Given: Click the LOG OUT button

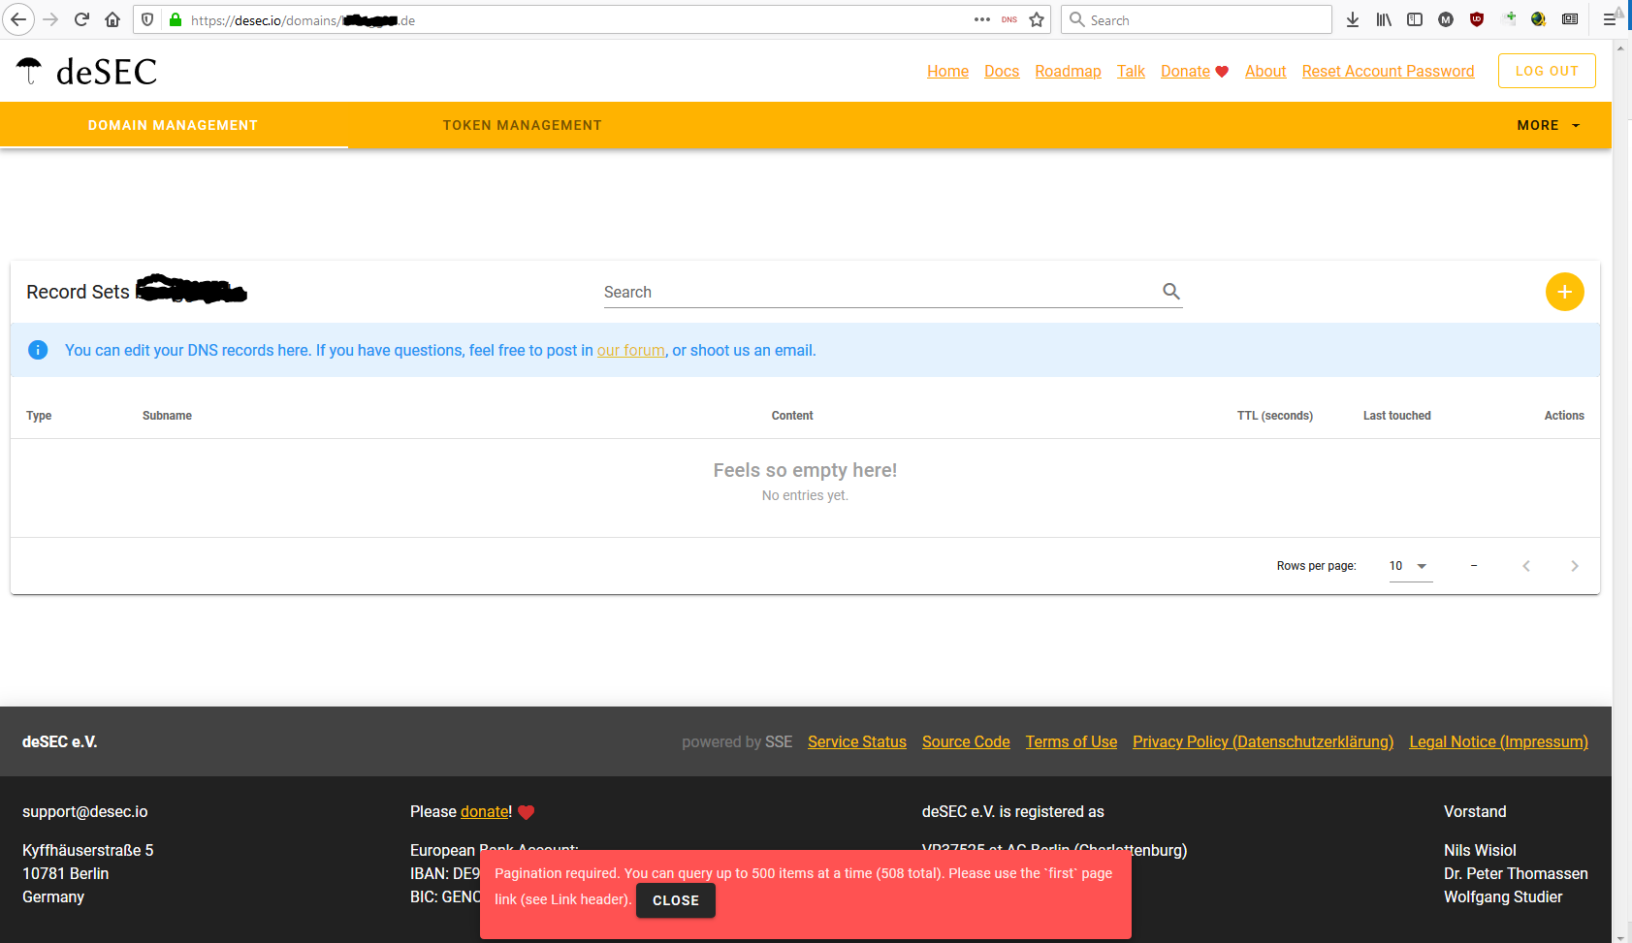Looking at the screenshot, I should pos(1547,71).
